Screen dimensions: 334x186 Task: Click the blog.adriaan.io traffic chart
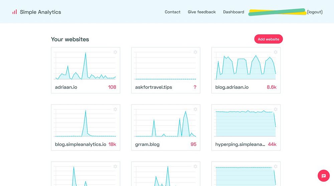245,66
